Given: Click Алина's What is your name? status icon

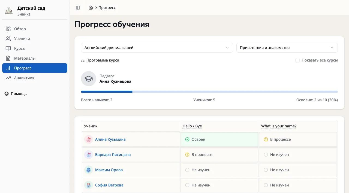Looking at the screenshot, I should (x=266, y=139).
